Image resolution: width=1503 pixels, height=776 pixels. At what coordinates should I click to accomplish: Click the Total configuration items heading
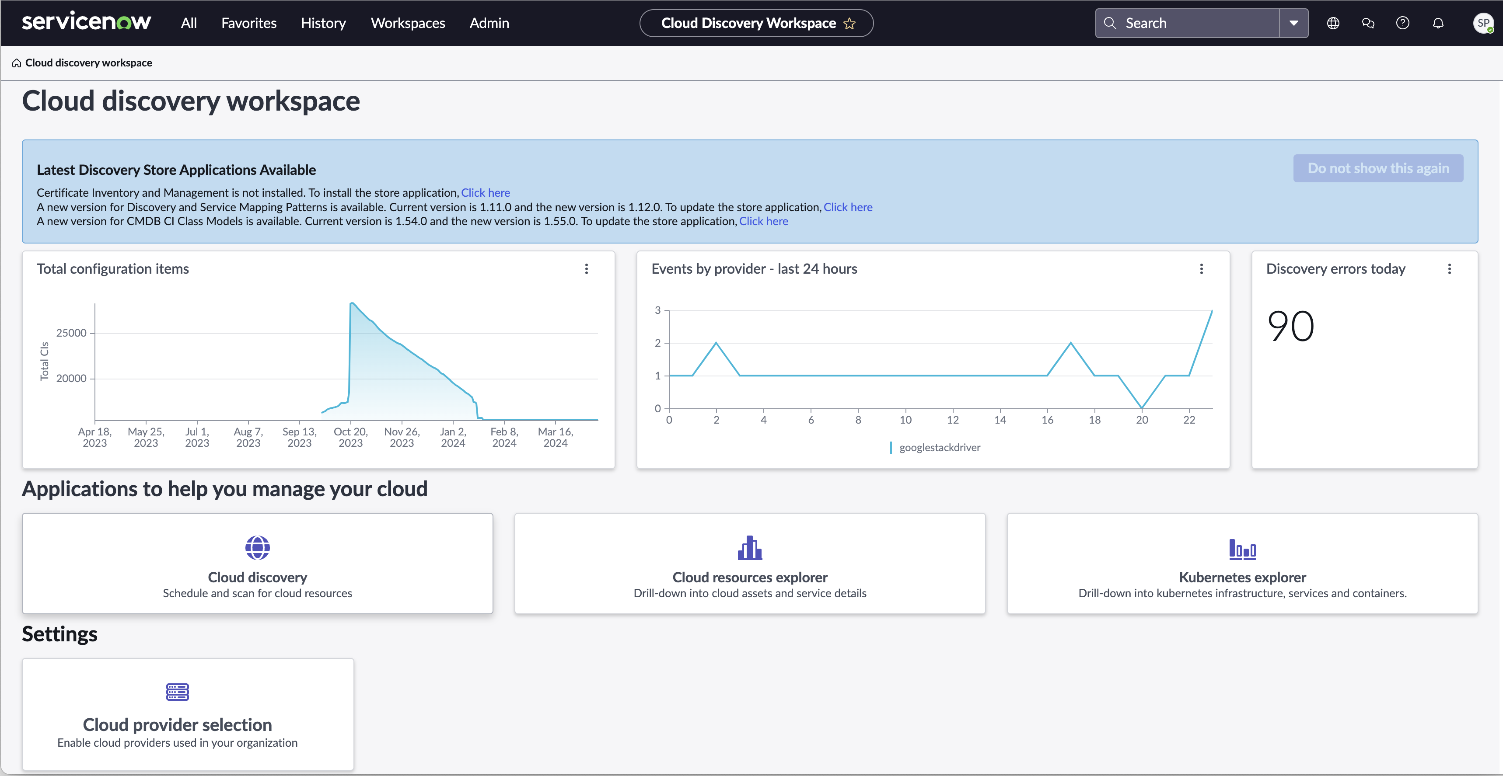(112, 269)
